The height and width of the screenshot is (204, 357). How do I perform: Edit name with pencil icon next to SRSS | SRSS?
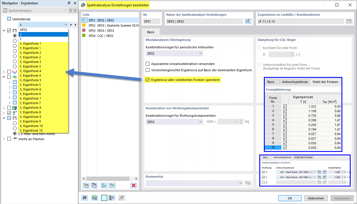[x=248, y=21]
